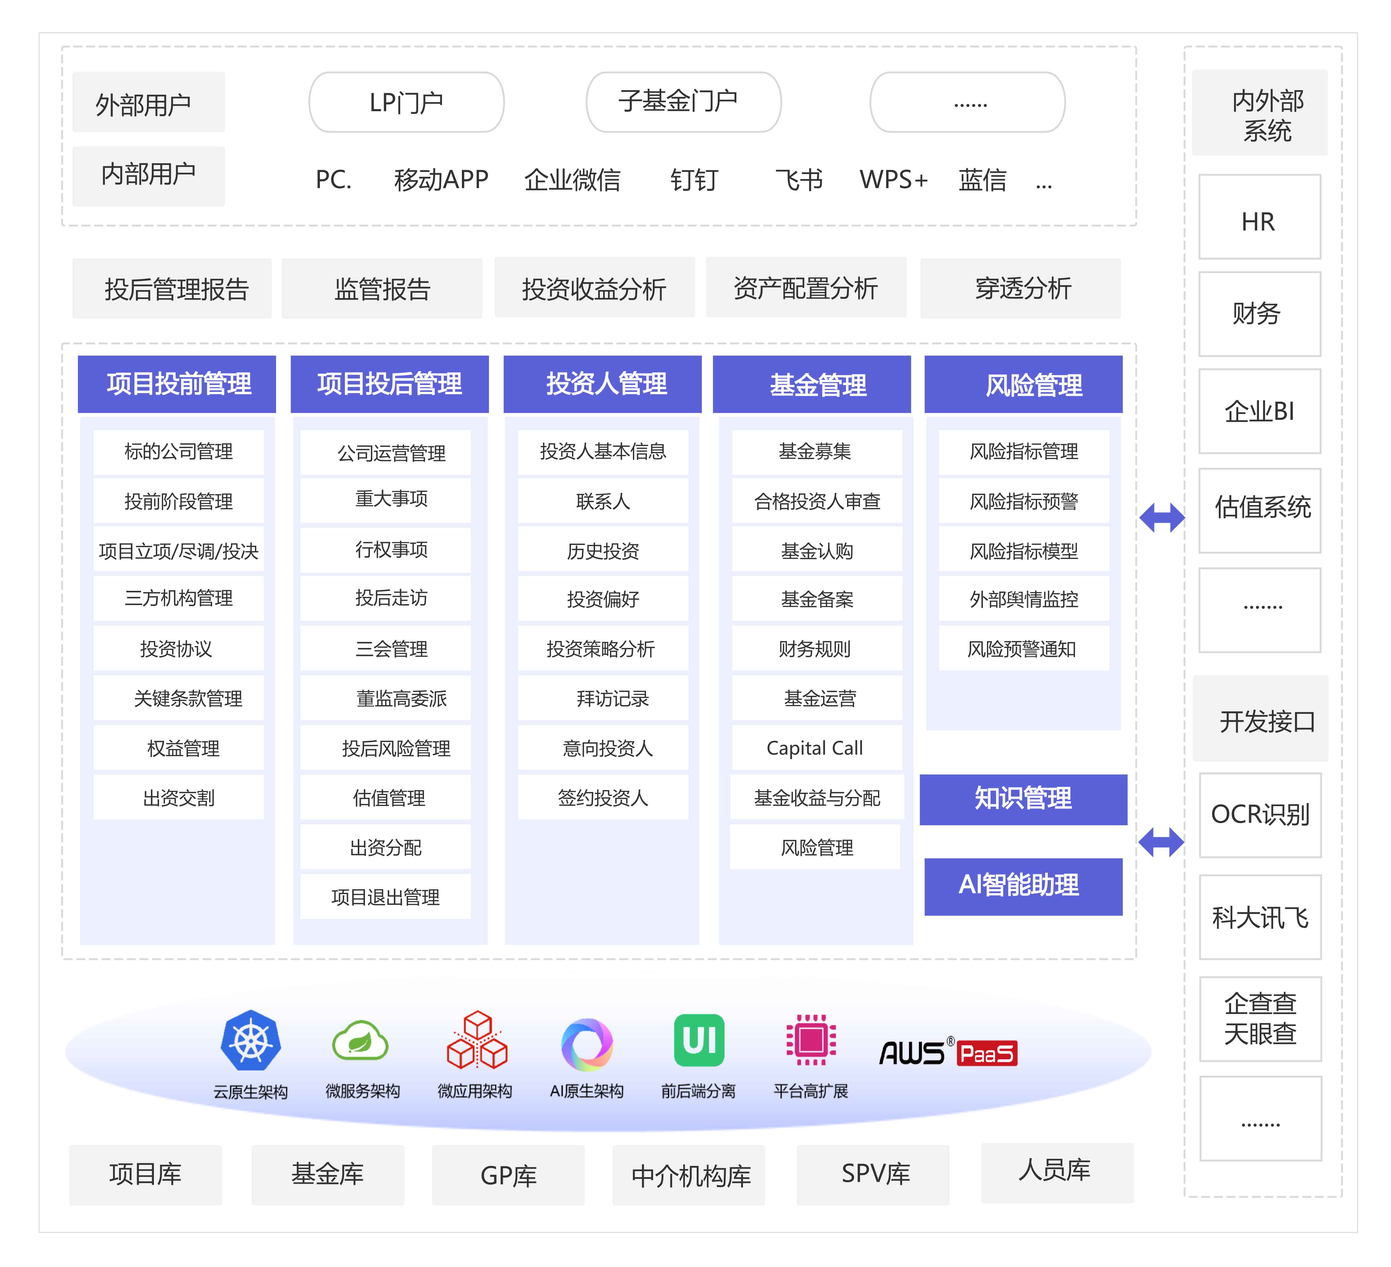The image size is (1391, 1267).
Task: Open the LP门户 portal button
Action: 407,102
